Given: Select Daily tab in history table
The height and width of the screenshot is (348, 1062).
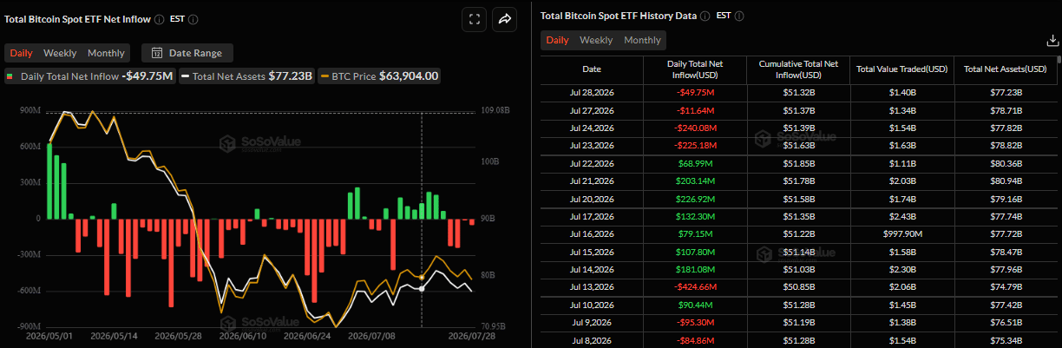Looking at the screenshot, I should (557, 40).
